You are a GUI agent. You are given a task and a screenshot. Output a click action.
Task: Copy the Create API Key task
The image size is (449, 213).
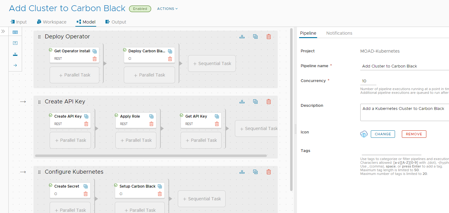(87, 116)
